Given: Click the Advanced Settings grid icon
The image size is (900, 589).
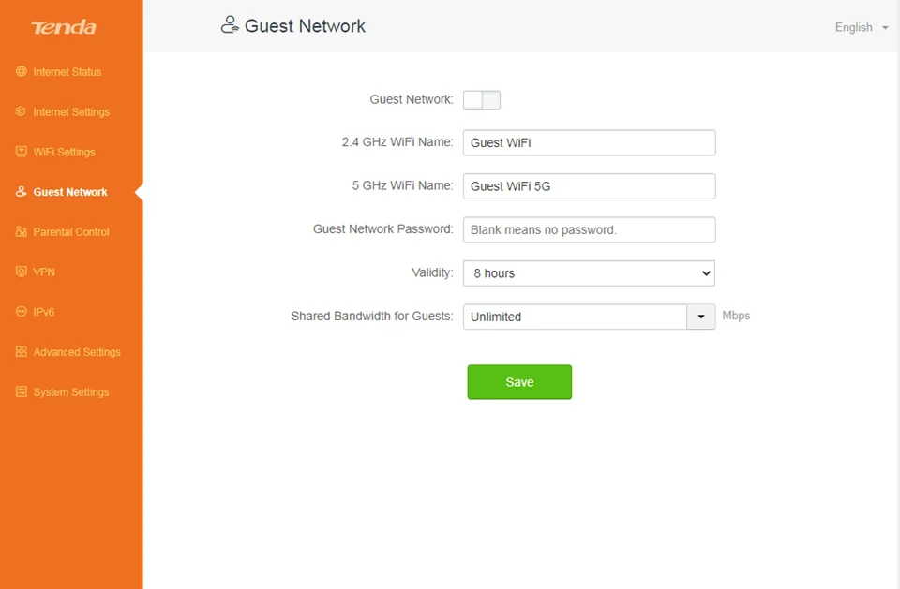Looking at the screenshot, I should pyautogui.click(x=21, y=352).
